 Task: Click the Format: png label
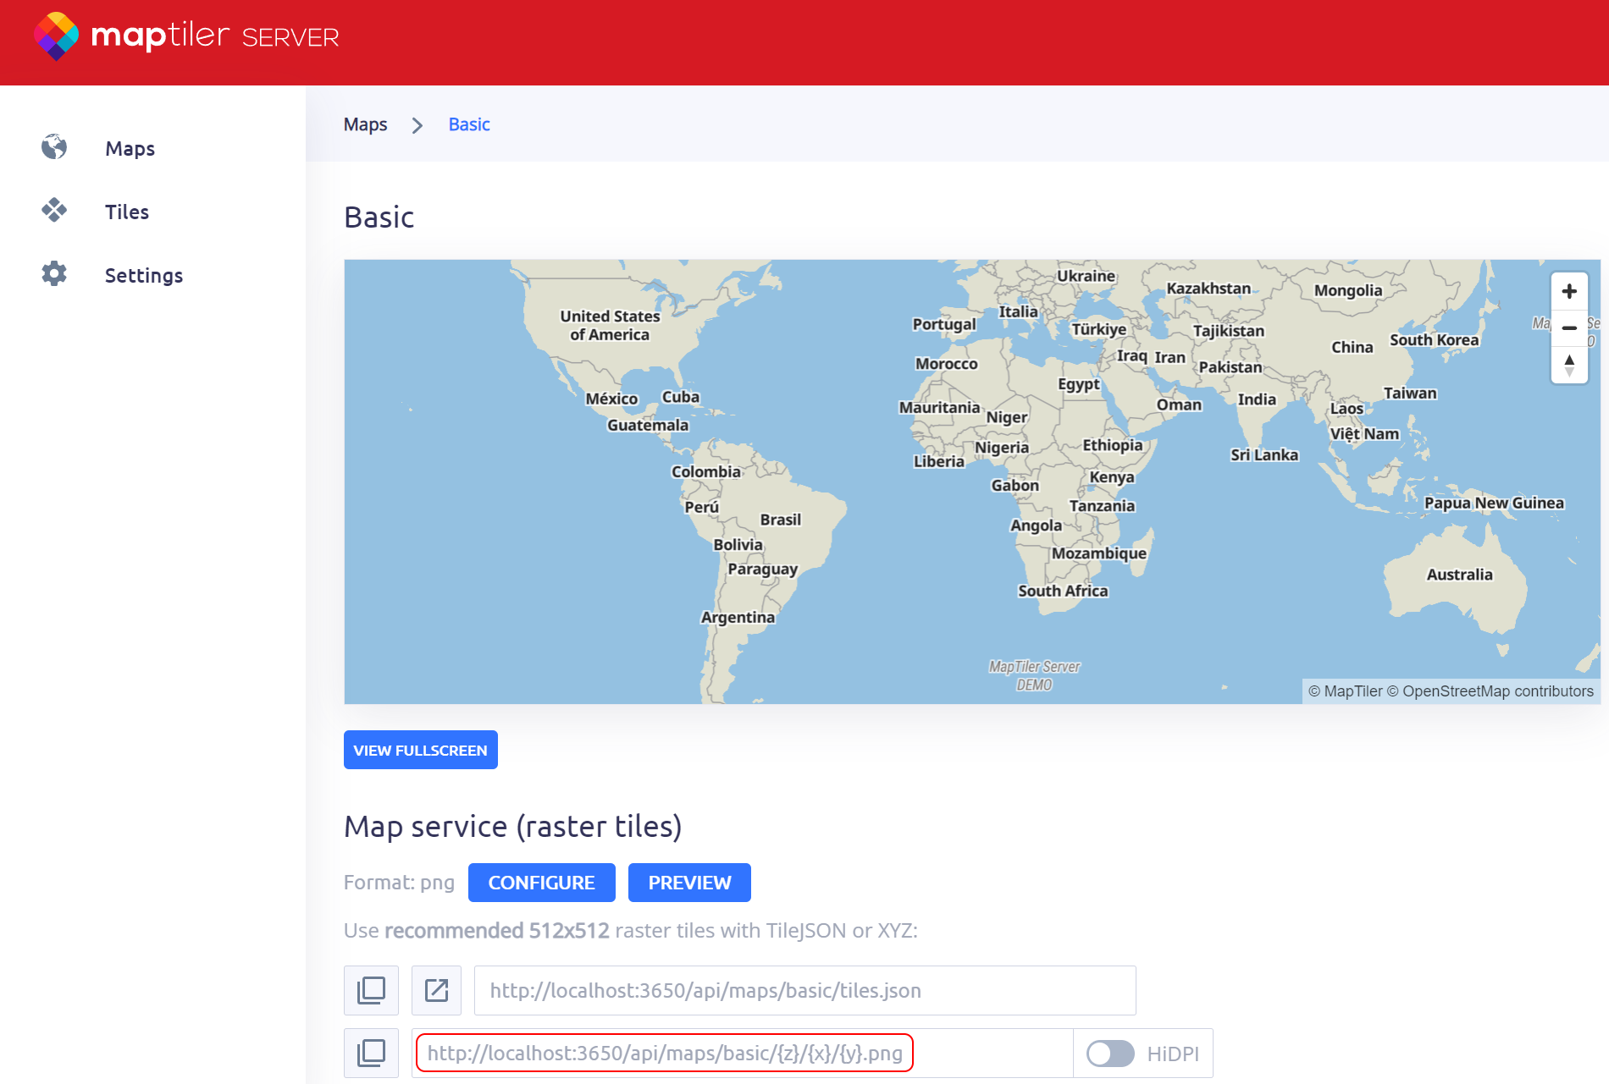399,883
